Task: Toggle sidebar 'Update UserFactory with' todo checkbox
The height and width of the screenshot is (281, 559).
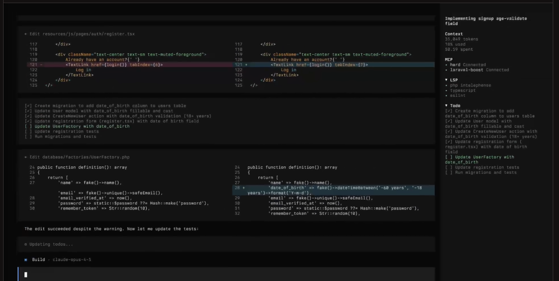Action: (x=449, y=157)
